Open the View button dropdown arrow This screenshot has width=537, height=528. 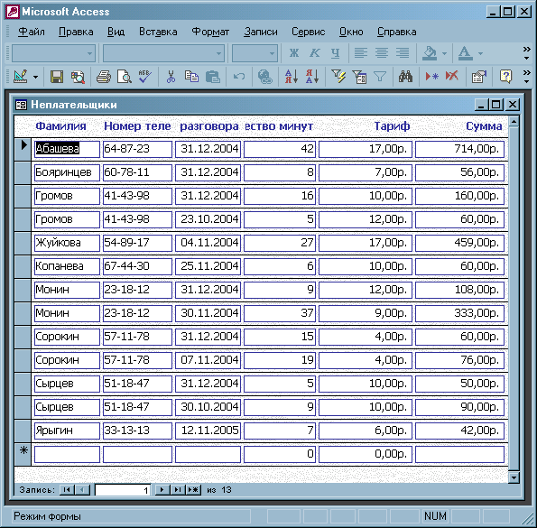pos(35,77)
